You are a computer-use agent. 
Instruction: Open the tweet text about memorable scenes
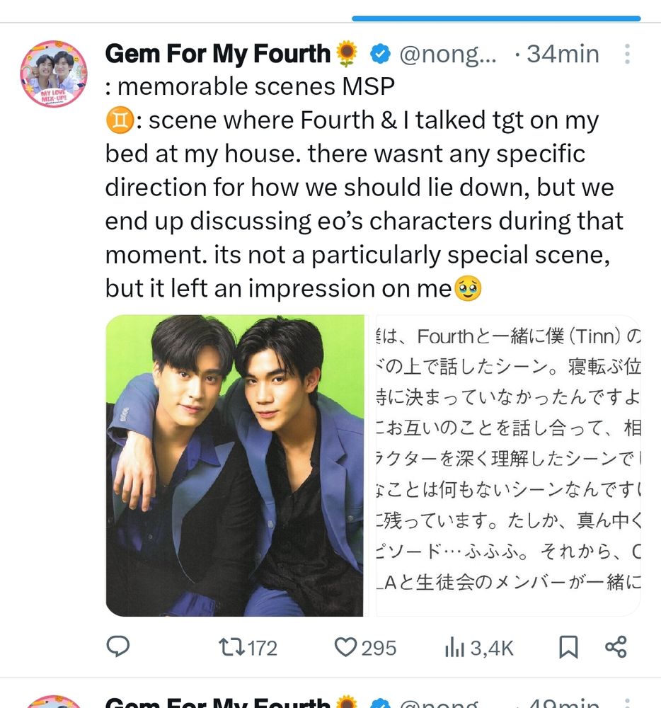pyautogui.click(x=364, y=187)
